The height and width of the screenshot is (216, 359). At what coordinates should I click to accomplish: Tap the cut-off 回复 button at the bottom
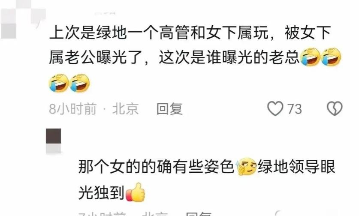coord(199,214)
